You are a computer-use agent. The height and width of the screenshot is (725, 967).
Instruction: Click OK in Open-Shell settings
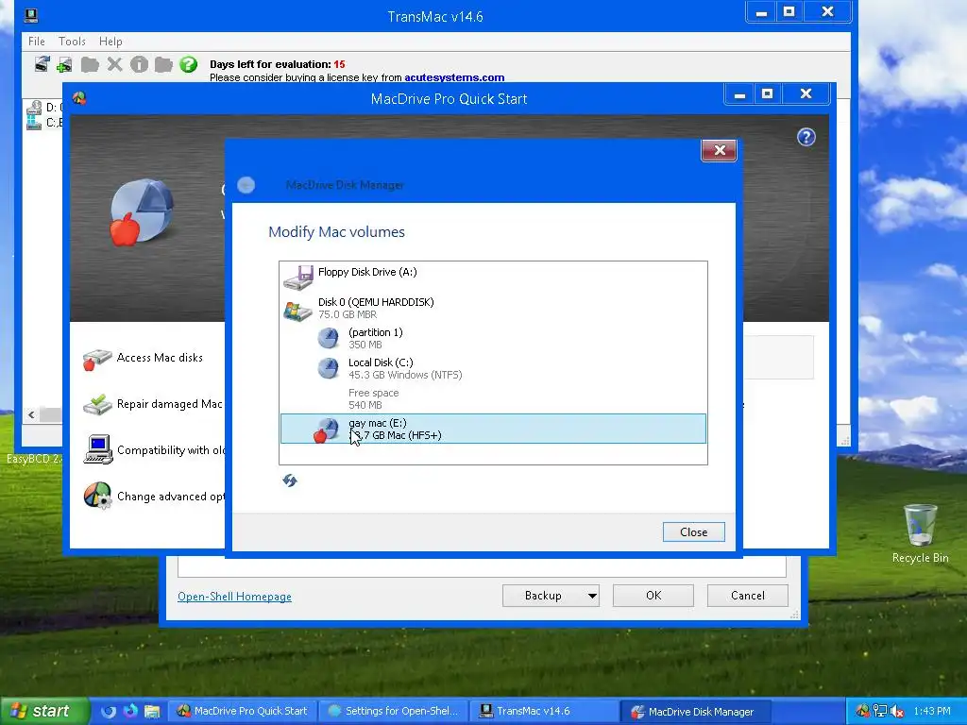click(653, 596)
